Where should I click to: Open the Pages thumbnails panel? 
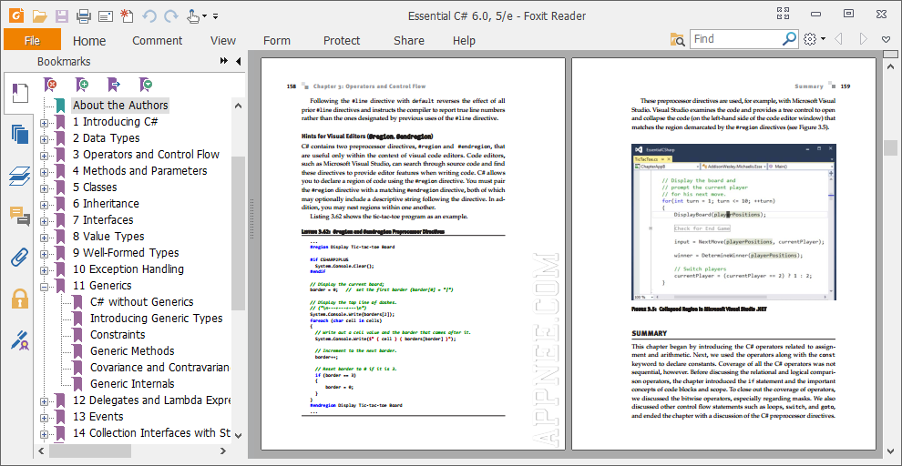19,135
